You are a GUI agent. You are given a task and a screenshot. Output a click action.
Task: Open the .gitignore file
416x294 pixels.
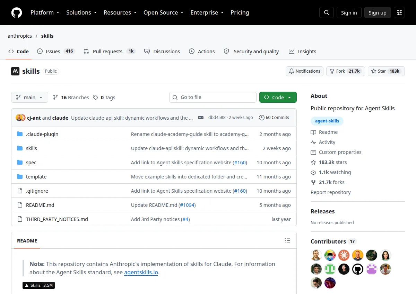click(37, 191)
